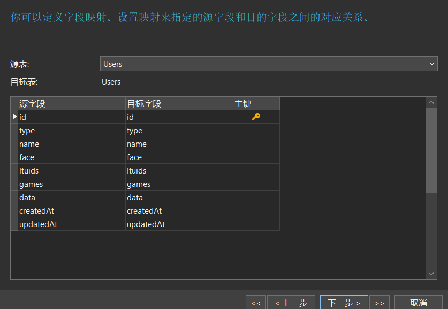Toggle primary key cell for createdAt row

click(256, 211)
